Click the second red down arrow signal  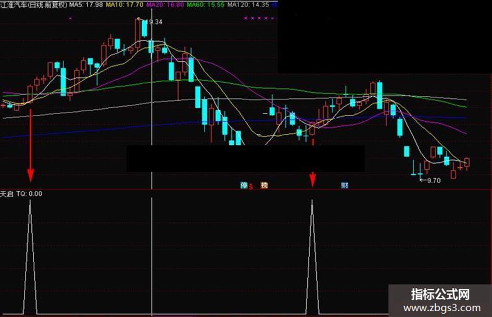coord(312,179)
